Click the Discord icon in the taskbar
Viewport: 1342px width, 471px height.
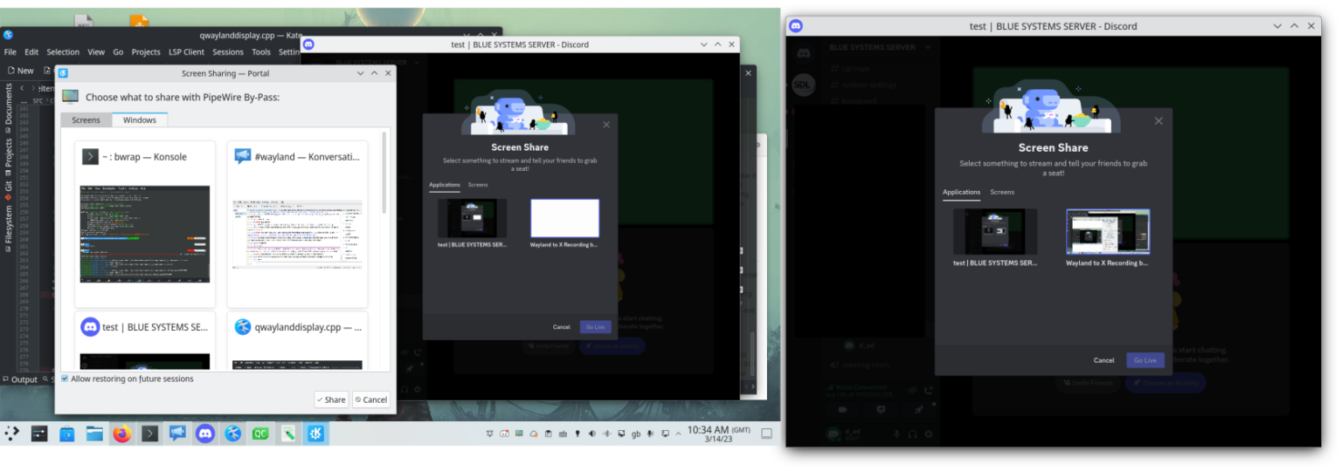point(205,433)
